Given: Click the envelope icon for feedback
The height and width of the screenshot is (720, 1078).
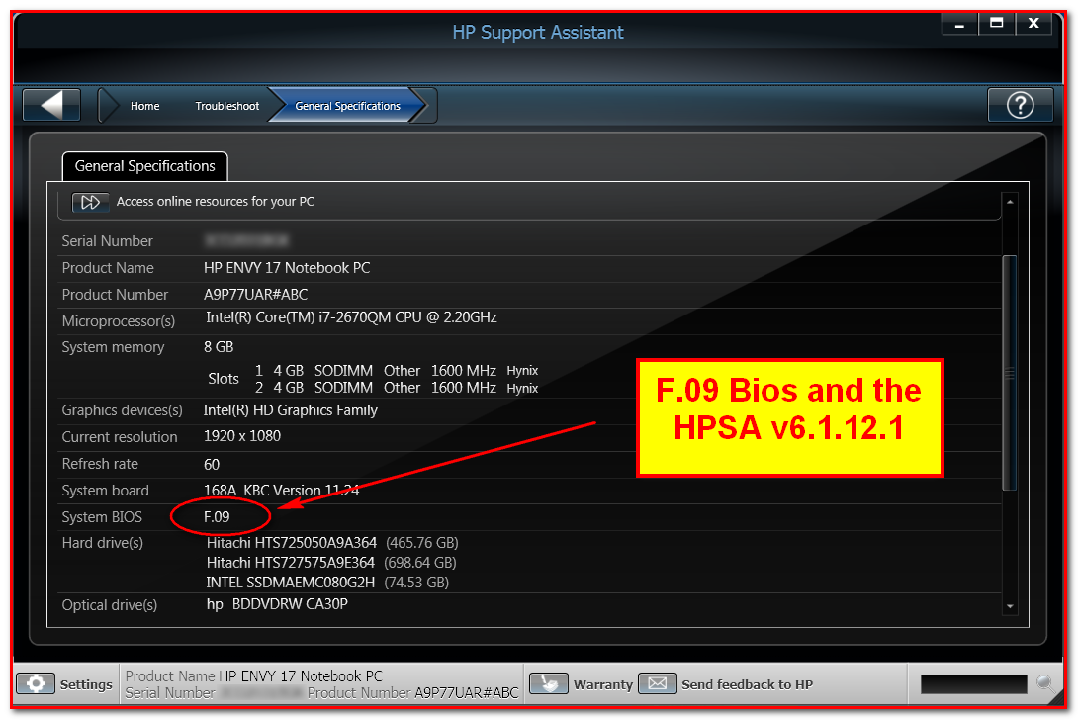Looking at the screenshot, I should pyautogui.click(x=656, y=683).
